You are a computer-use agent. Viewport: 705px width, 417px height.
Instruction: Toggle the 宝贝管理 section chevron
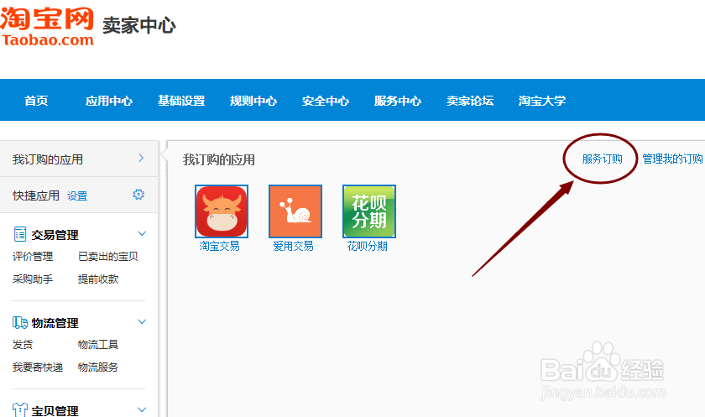142,409
